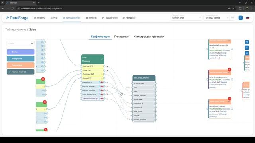Reload the page in browser toolbar
The width and height of the screenshot is (255, 143).
click(12, 8)
